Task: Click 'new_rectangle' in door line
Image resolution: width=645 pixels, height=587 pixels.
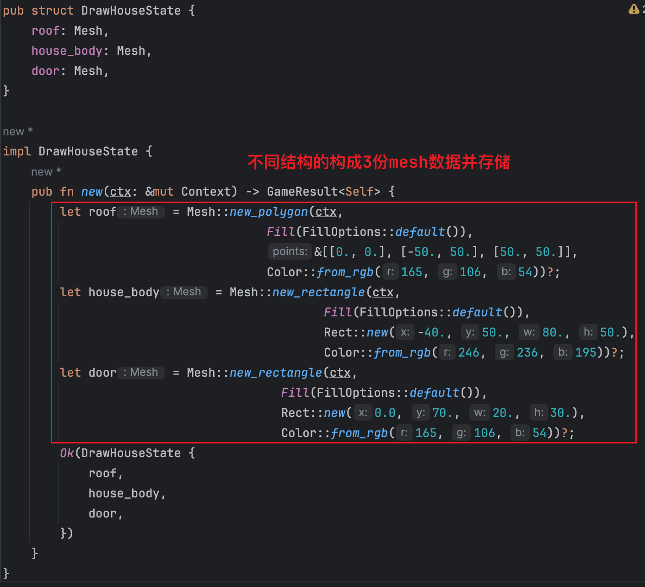Action: 276,373
